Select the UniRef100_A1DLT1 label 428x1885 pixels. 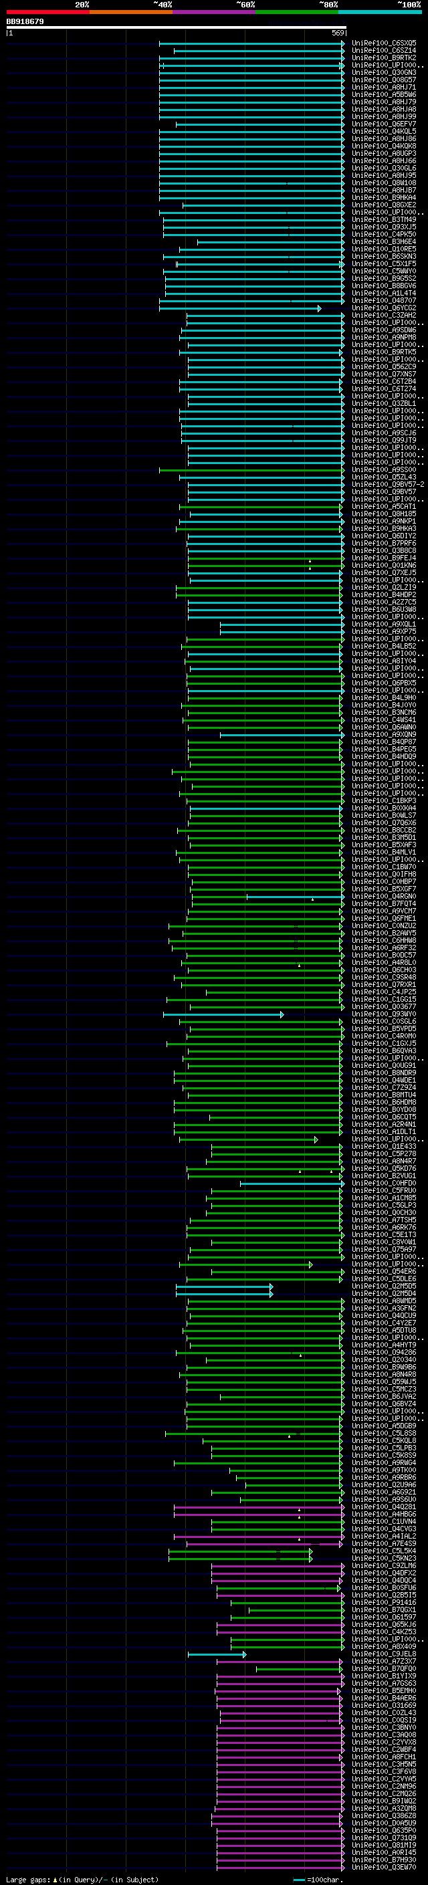coord(384,1132)
